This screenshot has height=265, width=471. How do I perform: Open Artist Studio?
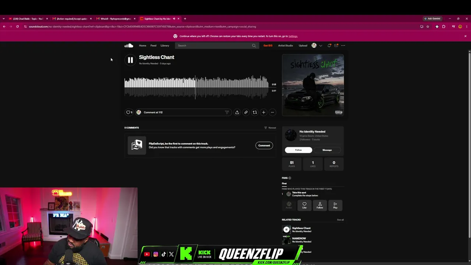pos(286,46)
